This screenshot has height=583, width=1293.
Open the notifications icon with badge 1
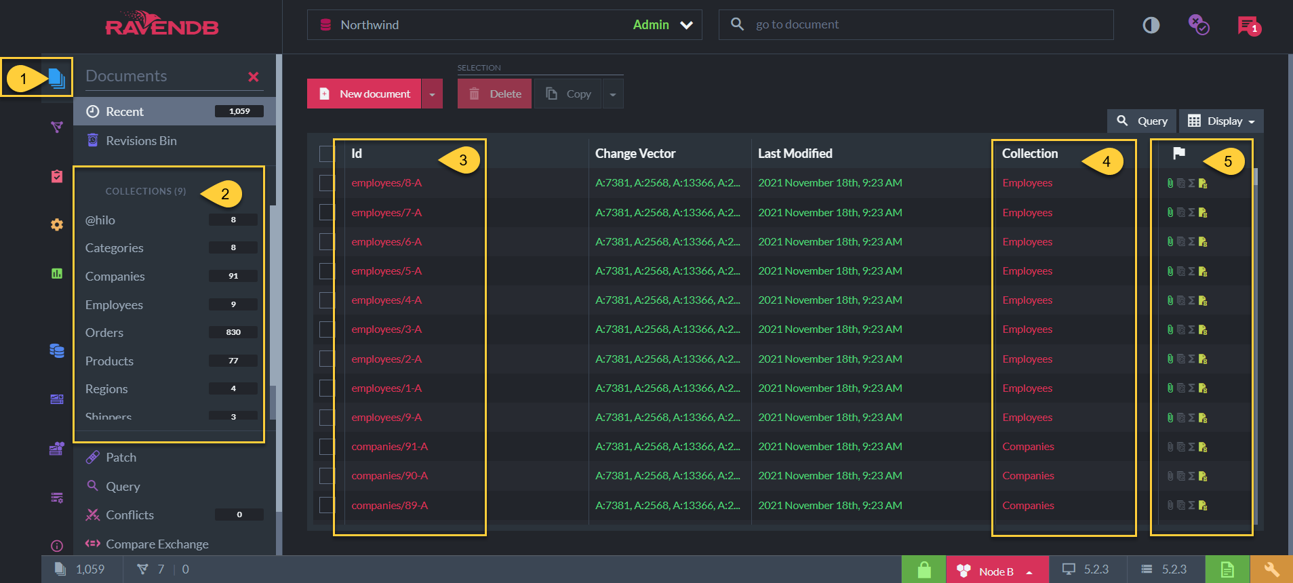point(1248,26)
